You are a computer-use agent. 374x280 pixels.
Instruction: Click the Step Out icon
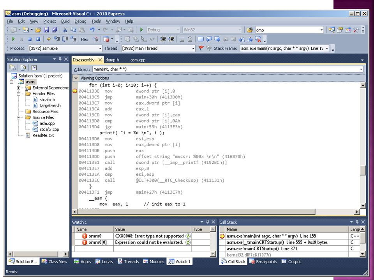click(74, 39)
